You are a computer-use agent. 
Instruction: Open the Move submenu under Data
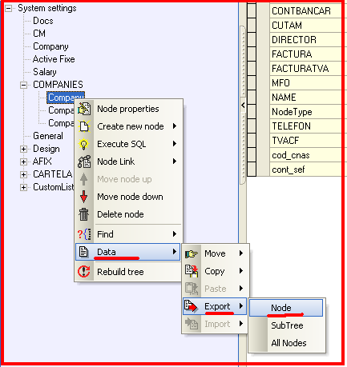pyautogui.click(x=216, y=253)
